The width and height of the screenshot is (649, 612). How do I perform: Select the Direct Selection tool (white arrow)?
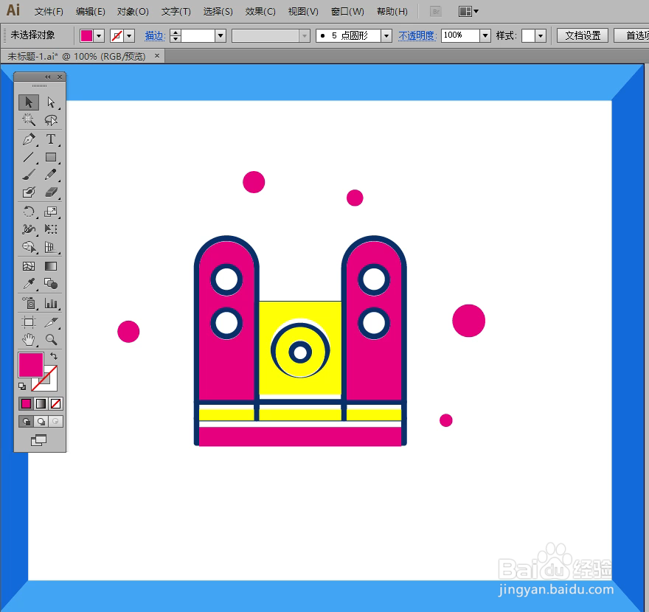[51, 102]
